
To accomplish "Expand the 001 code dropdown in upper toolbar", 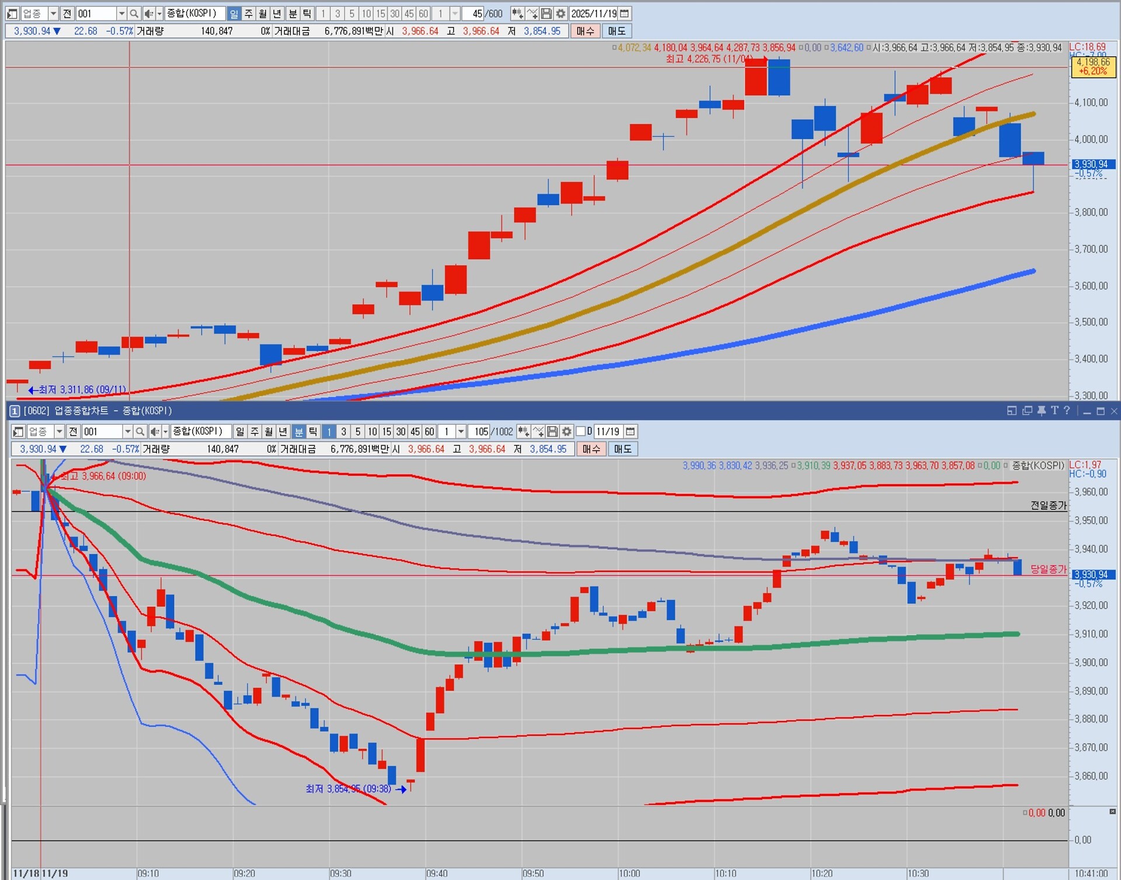I will point(121,13).
